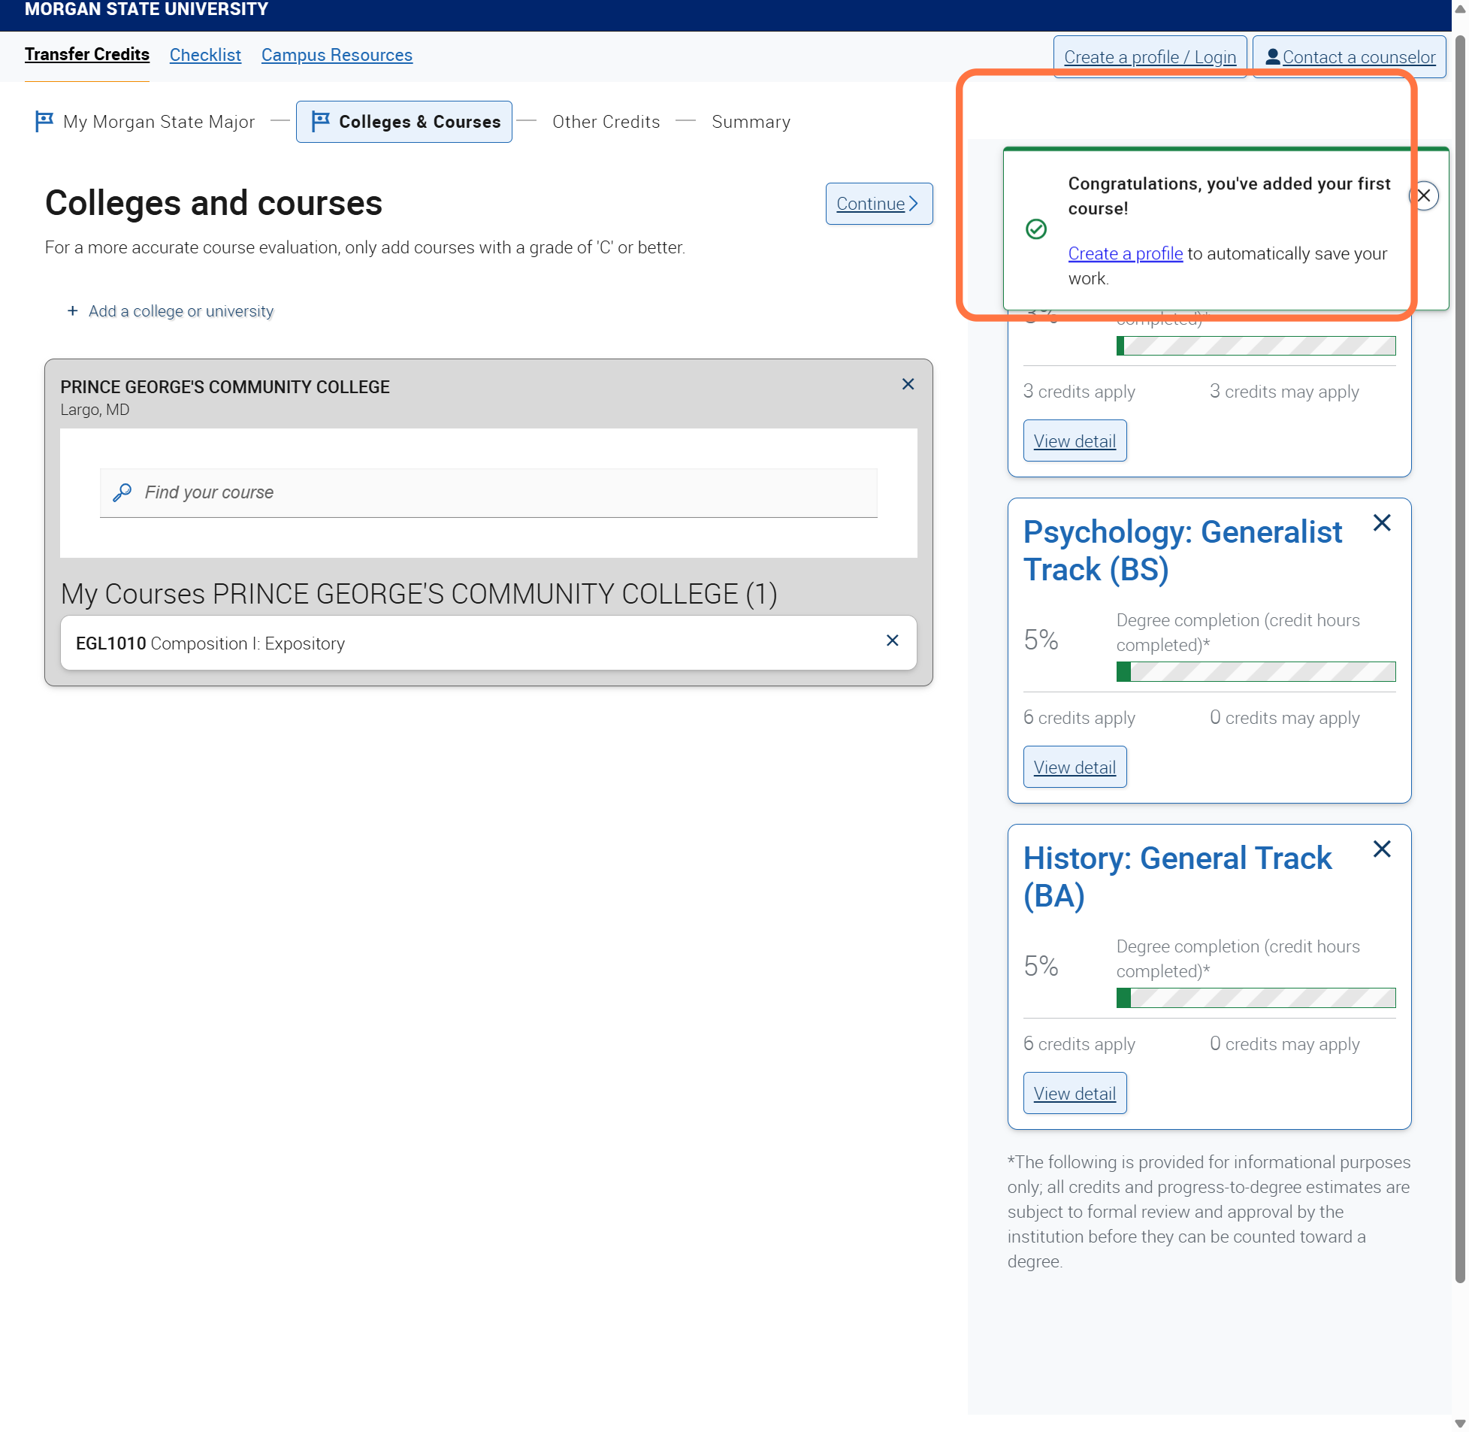
Task: Click Add a college or university
Action: point(170,310)
